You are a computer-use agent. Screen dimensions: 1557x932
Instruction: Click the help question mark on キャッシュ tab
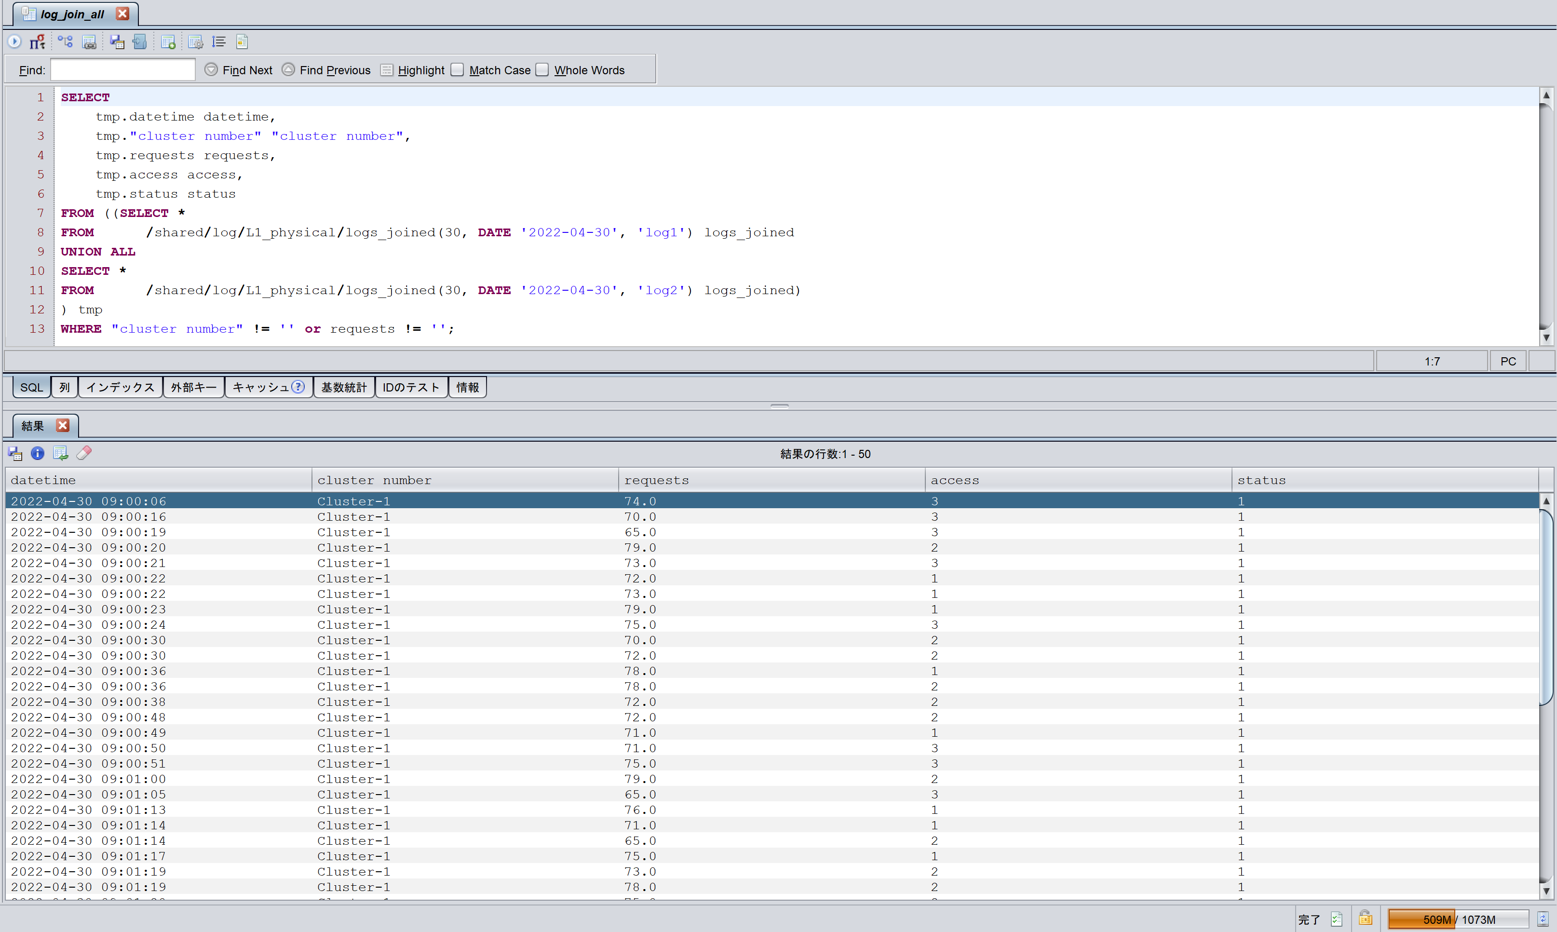pos(298,387)
